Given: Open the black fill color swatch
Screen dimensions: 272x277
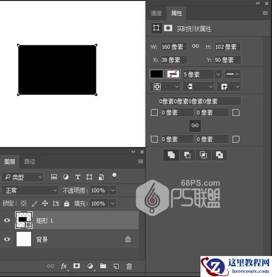Looking at the screenshot, I should tap(157, 74).
